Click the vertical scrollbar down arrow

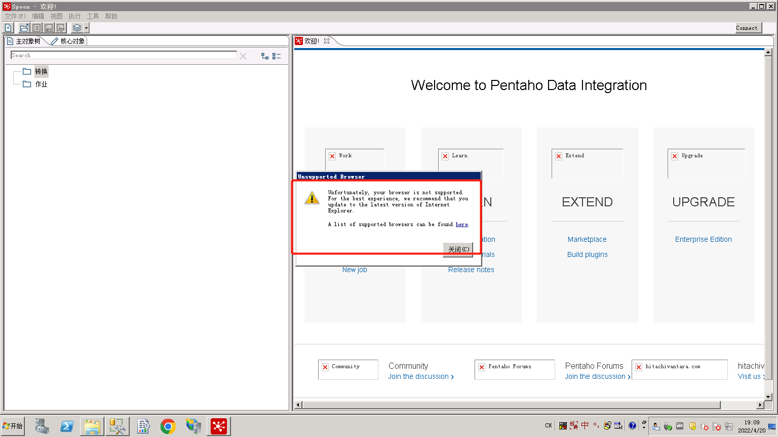[x=768, y=397]
